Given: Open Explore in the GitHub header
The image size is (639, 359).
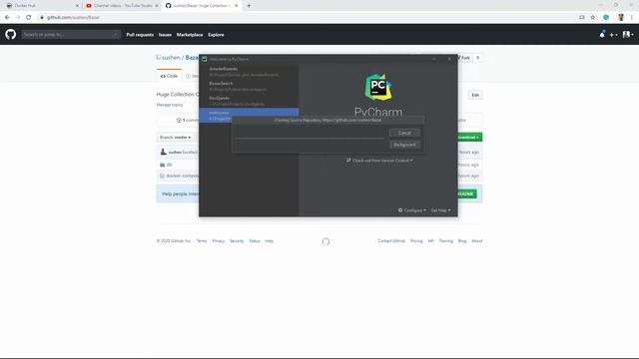Looking at the screenshot, I should 216,35.
